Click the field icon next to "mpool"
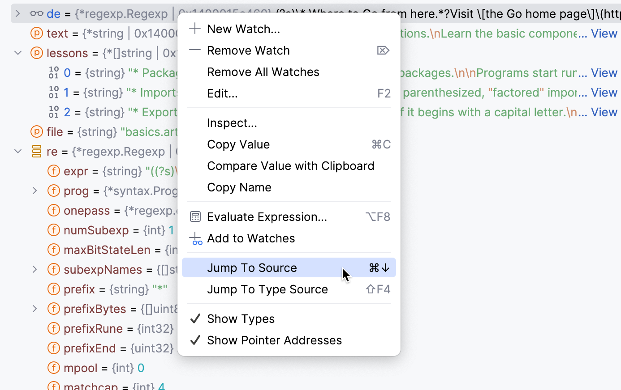This screenshot has height=390, width=621. [53, 368]
